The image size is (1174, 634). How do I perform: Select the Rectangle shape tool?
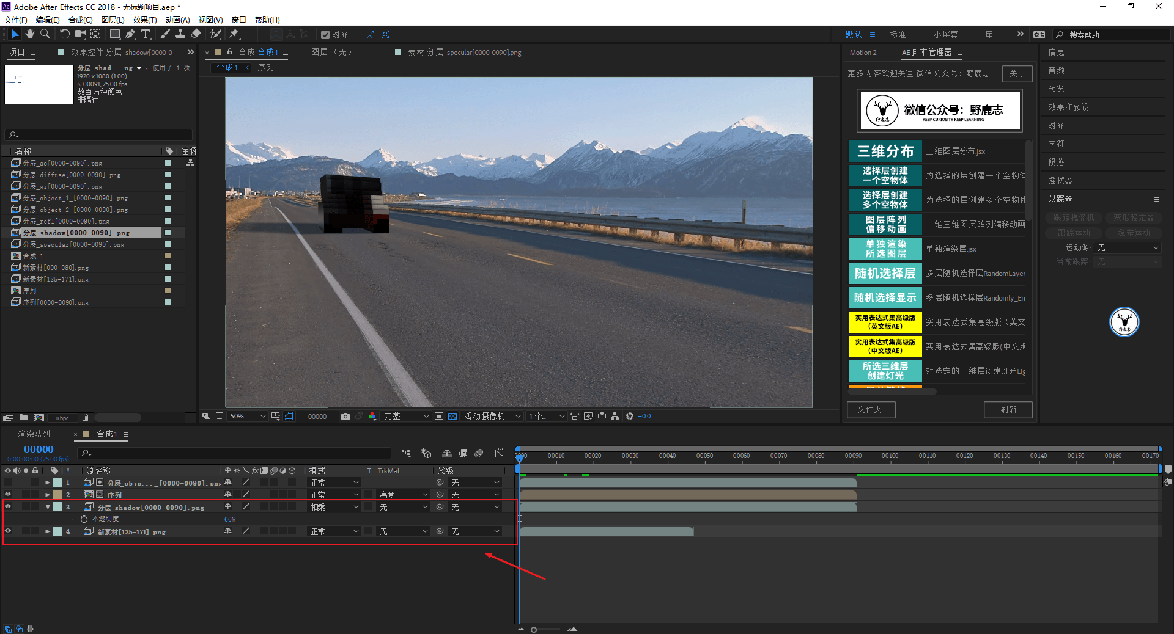[x=114, y=34]
